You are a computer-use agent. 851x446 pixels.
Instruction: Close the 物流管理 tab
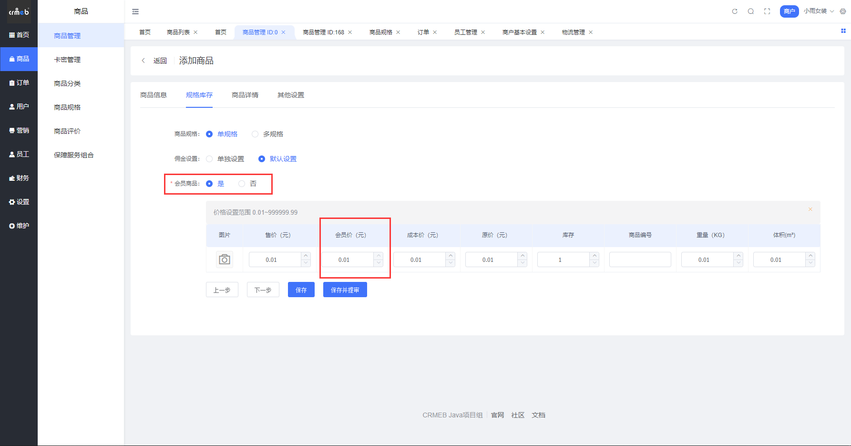coord(591,32)
